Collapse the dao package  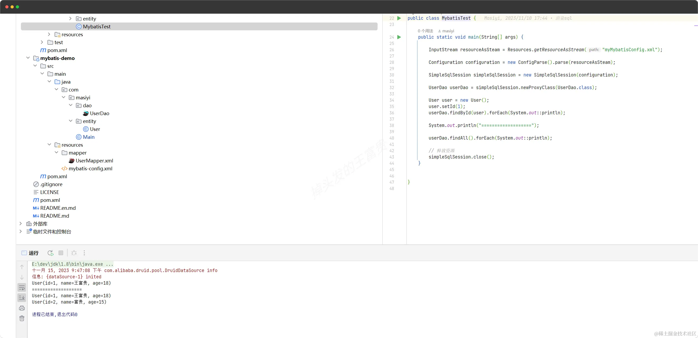tap(71, 105)
